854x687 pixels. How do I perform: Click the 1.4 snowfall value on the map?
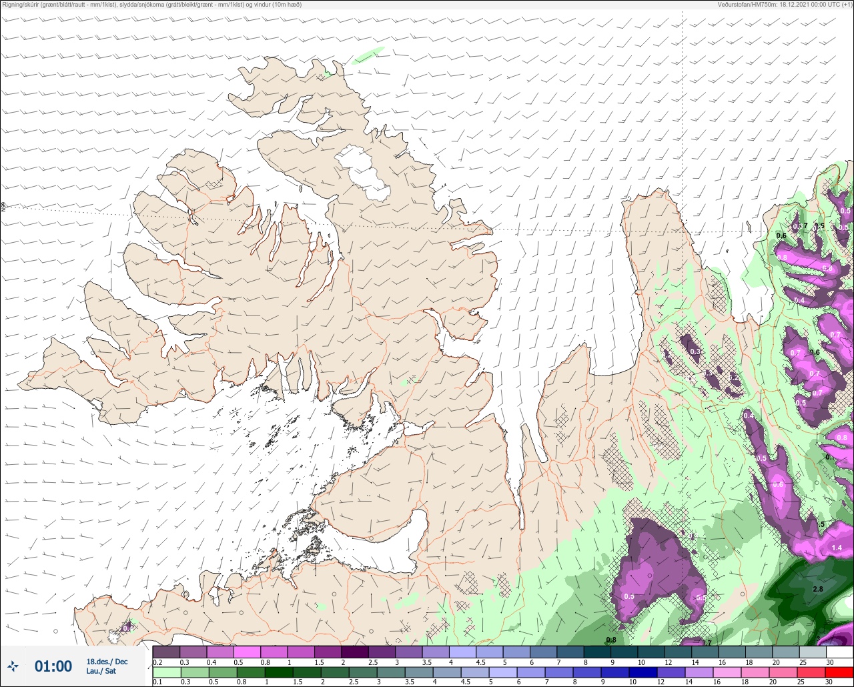(x=837, y=548)
